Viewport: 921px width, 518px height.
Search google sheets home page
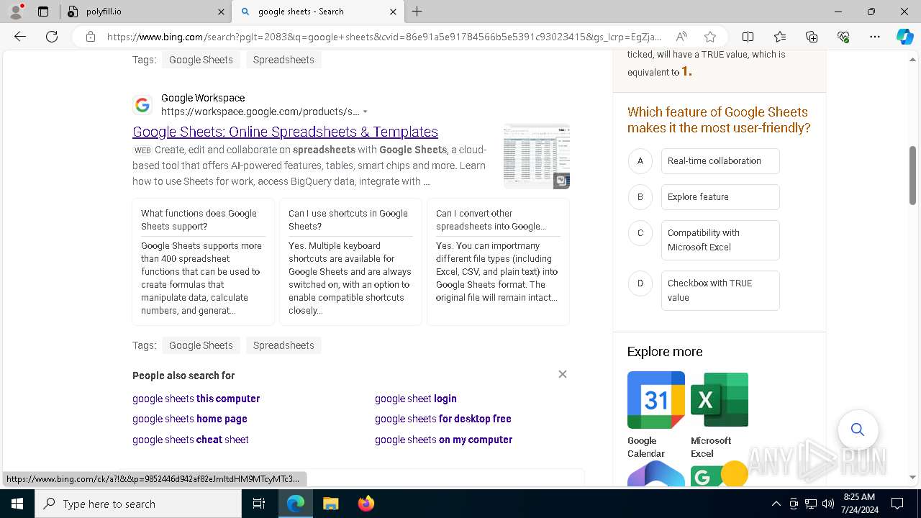[190, 419]
